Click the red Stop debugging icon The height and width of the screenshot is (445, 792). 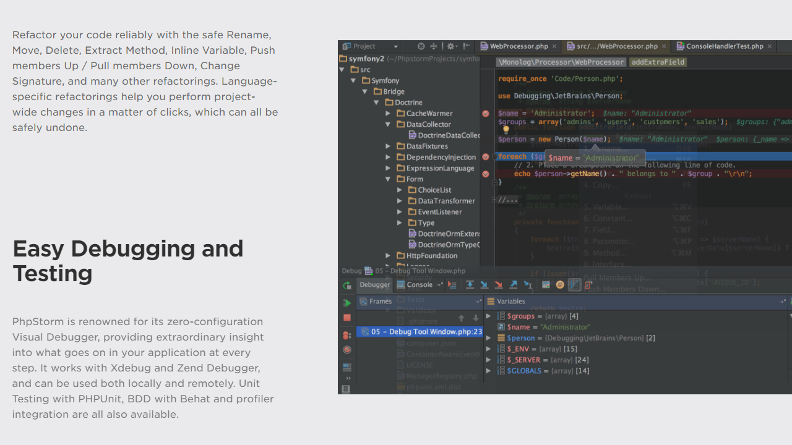(347, 318)
